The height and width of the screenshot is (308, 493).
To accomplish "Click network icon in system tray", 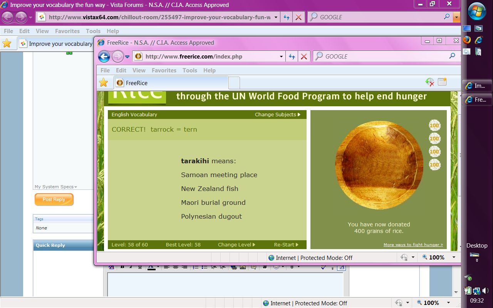I will pos(477,291).
